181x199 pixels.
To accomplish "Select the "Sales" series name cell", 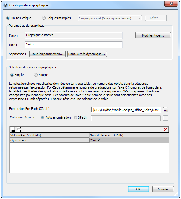I will point(129,140).
